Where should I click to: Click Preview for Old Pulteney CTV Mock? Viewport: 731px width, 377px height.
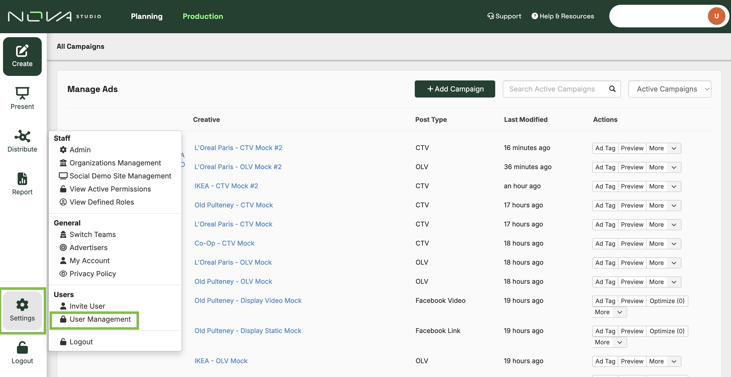click(x=632, y=205)
